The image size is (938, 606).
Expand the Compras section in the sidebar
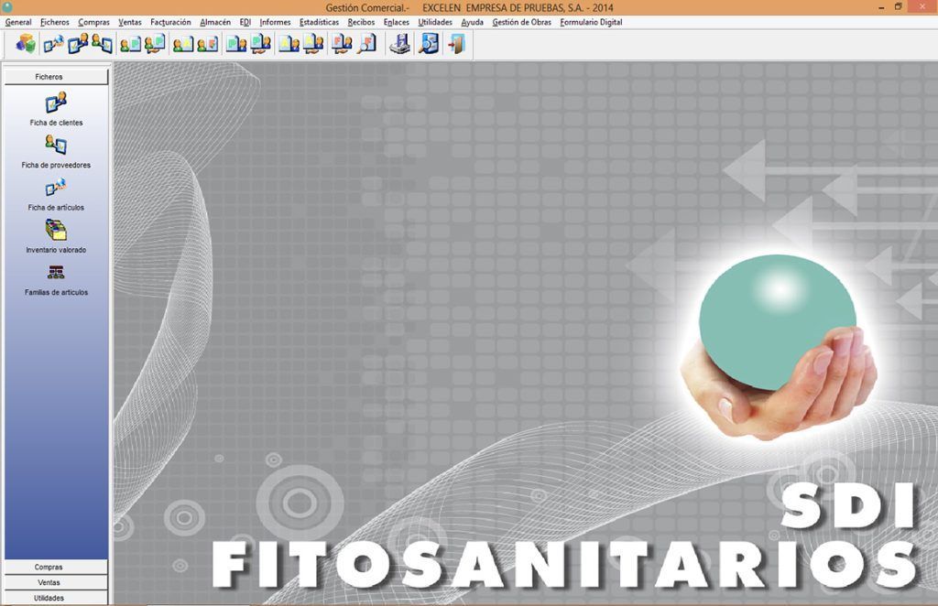click(x=55, y=567)
